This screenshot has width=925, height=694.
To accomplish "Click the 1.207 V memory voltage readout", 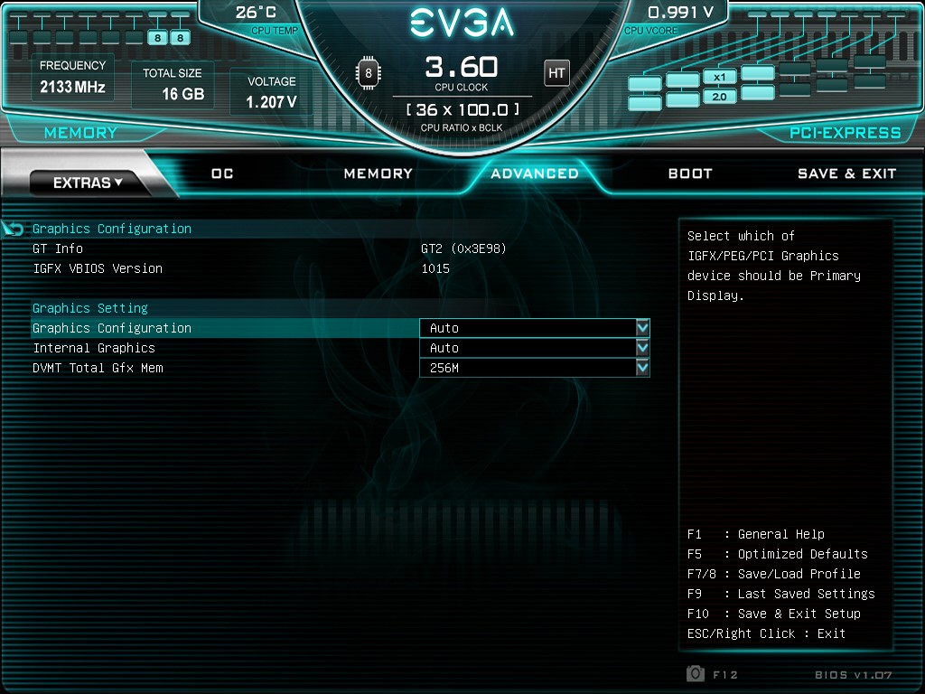I will (271, 102).
